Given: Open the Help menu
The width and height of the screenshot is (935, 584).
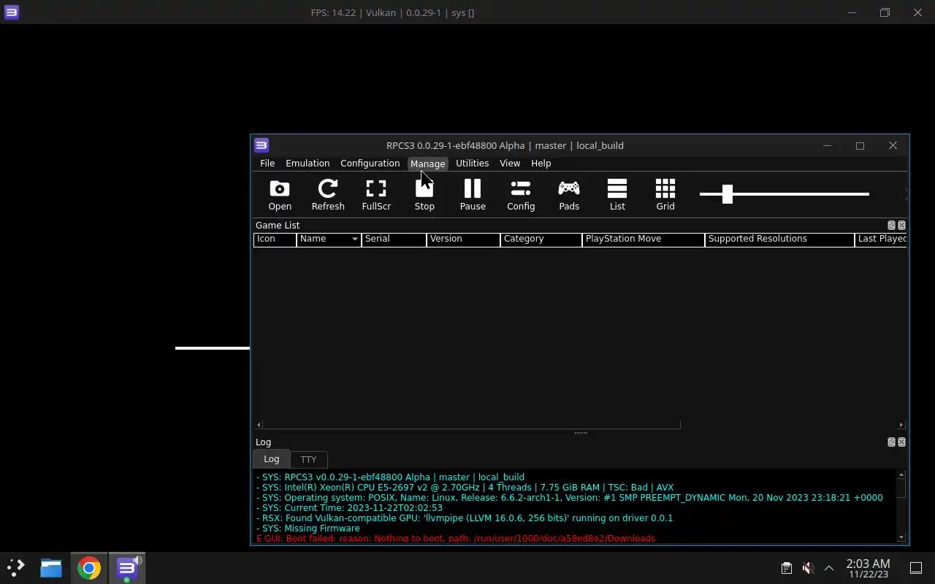Looking at the screenshot, I should [541, 164].
